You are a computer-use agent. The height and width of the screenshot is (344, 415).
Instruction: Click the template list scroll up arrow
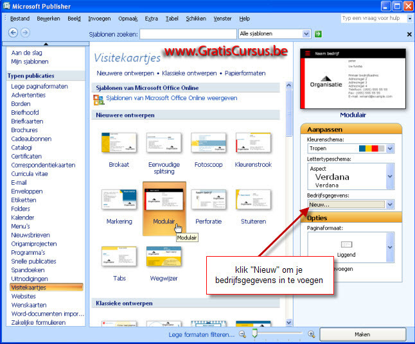pos(288,85)
